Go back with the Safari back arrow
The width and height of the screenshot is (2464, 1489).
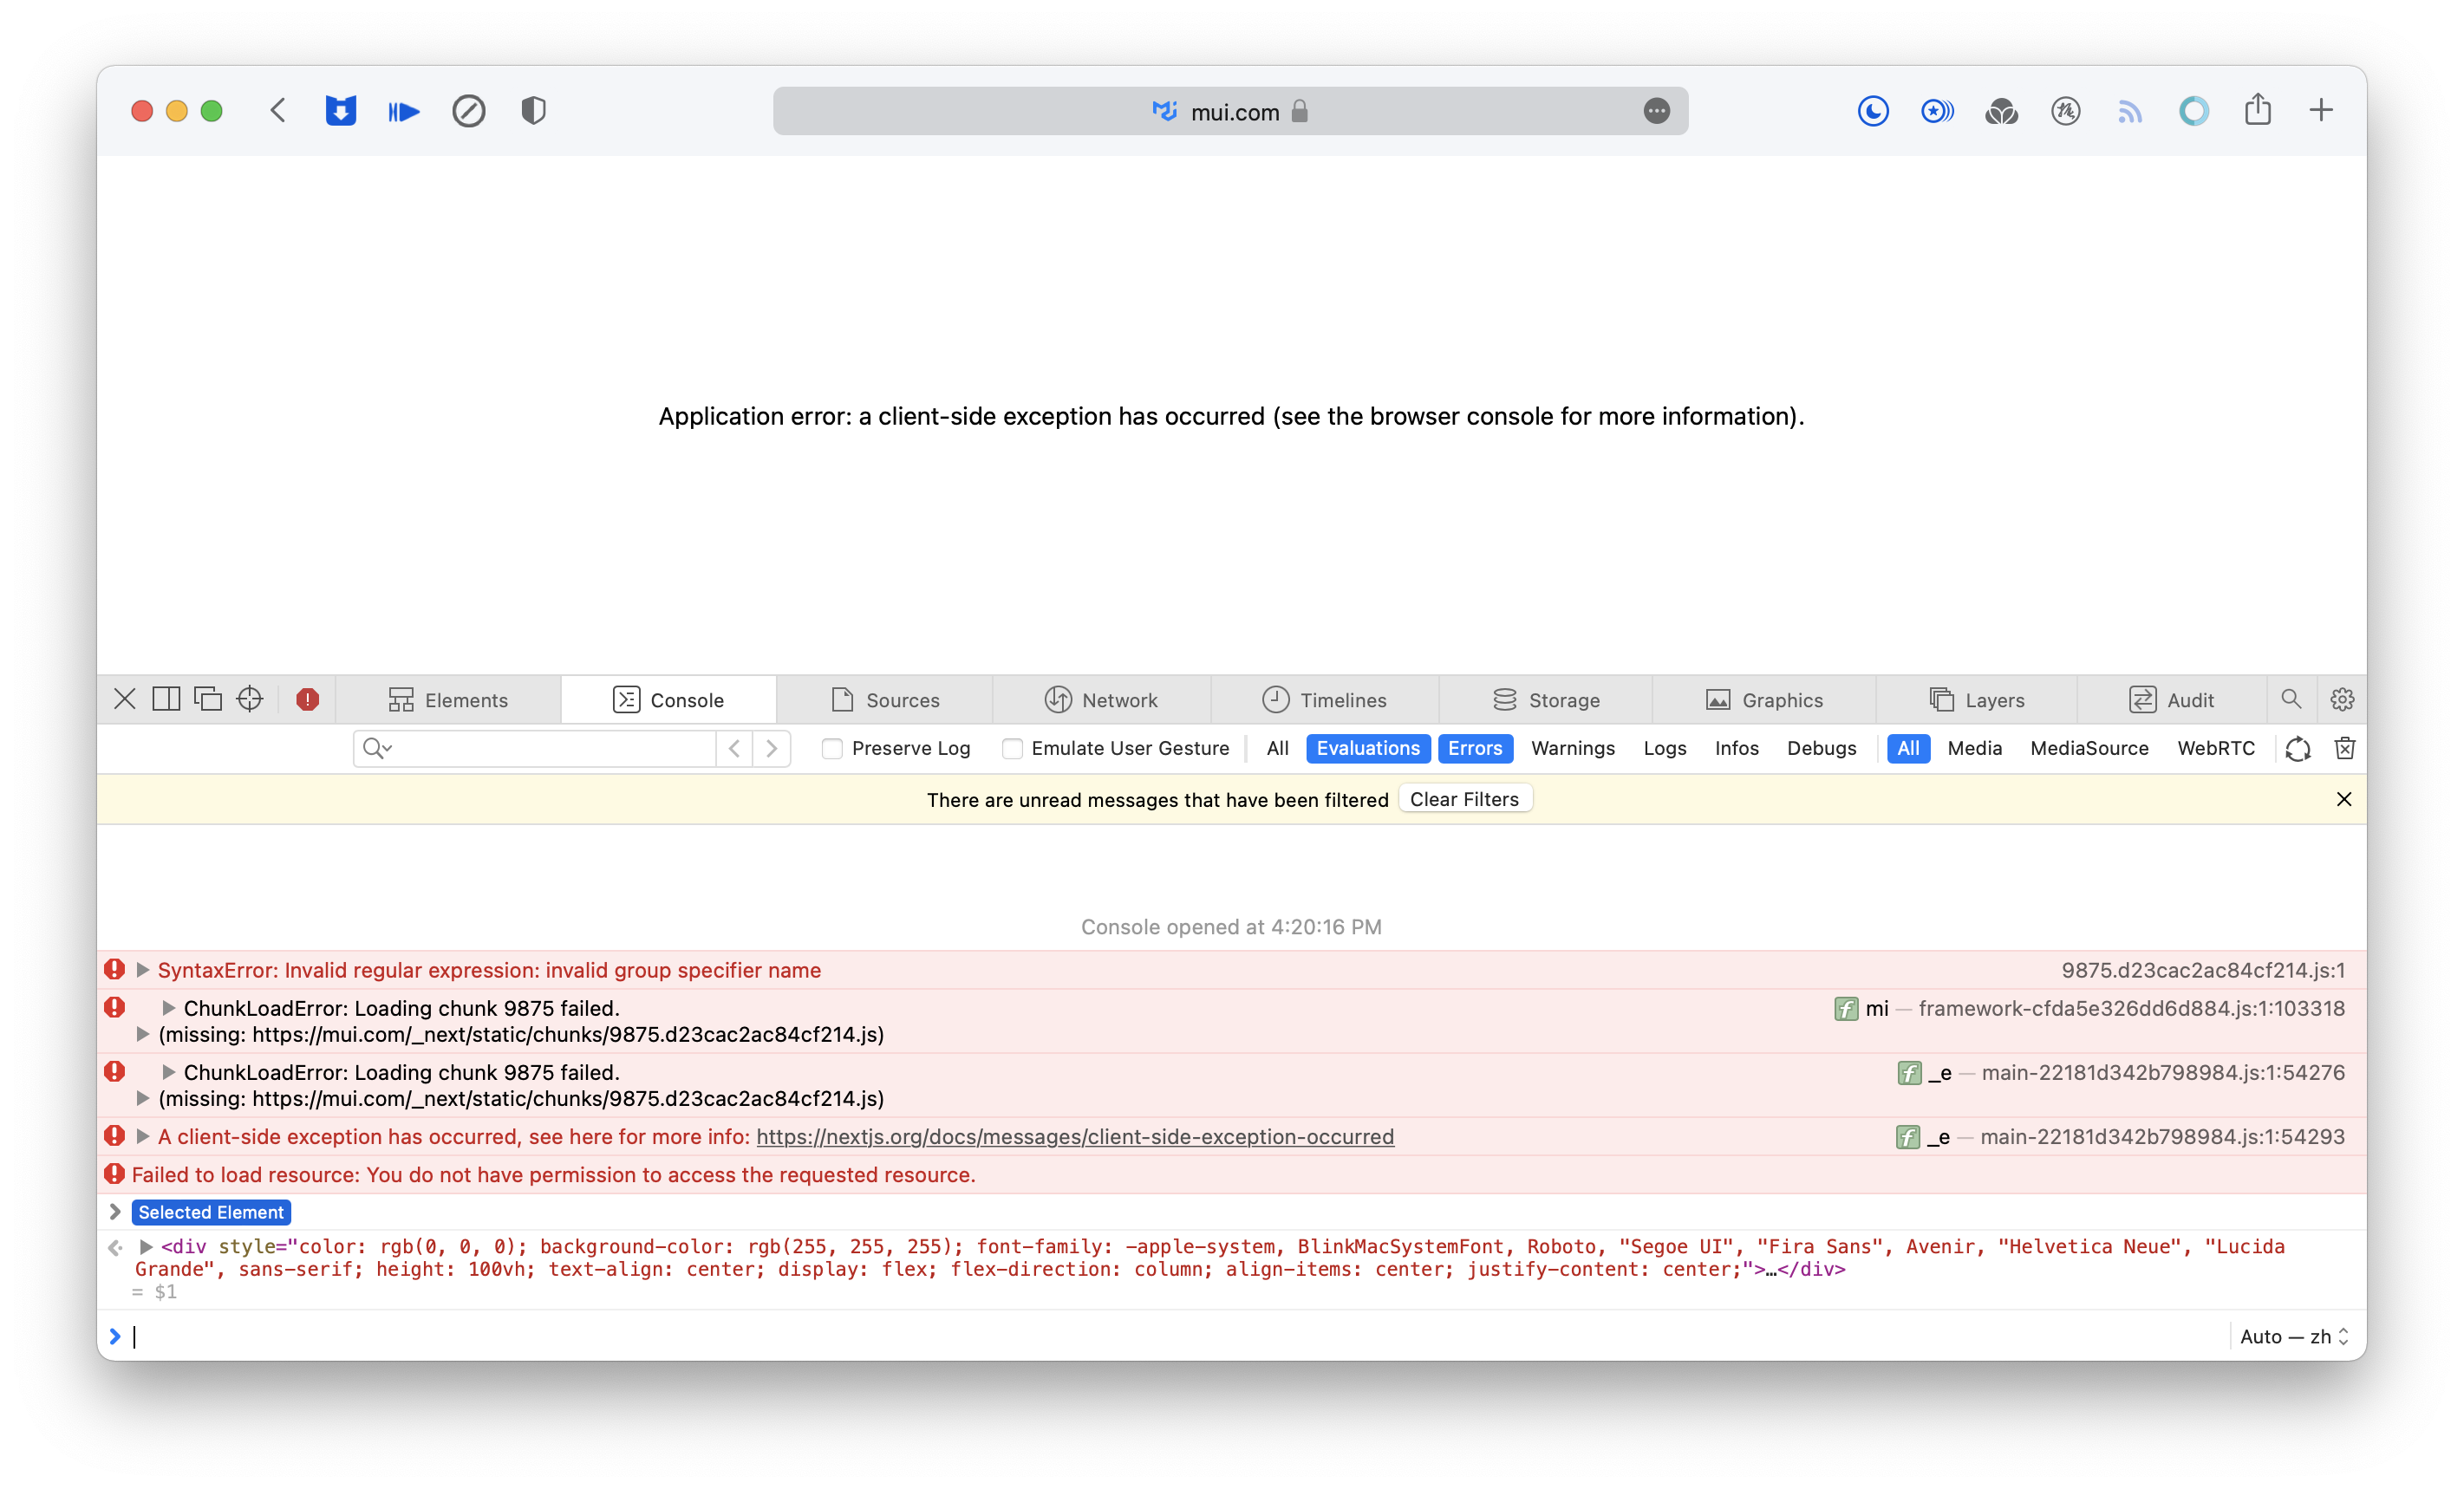click(x=278, y=110)
